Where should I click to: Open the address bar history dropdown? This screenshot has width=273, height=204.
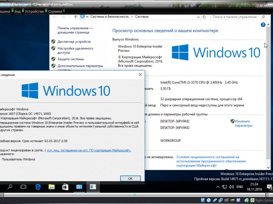(198, 17)
